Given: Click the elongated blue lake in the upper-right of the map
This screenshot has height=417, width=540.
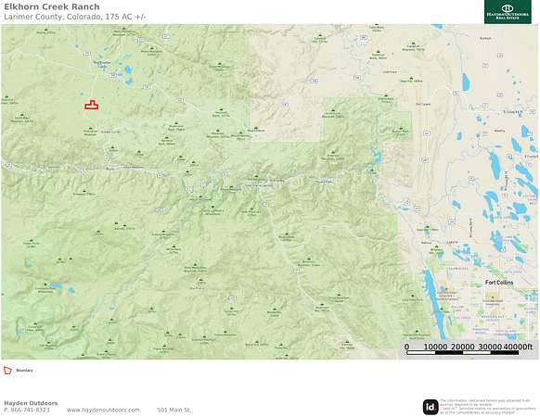Looking at the screenshot, I should (x=466, y=82).
